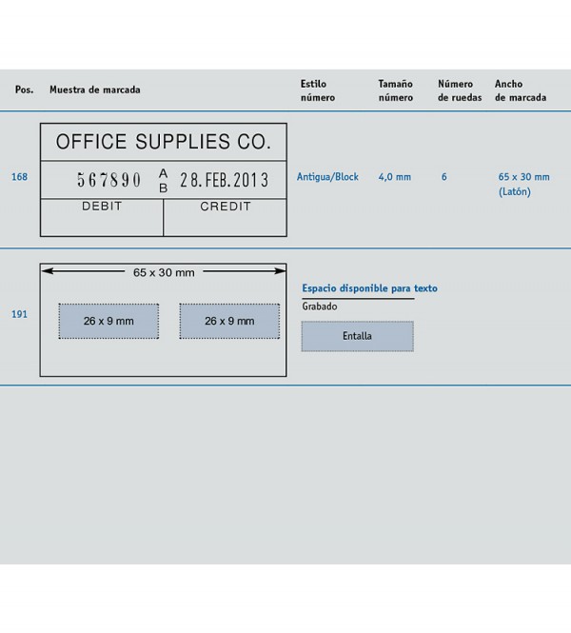Click the 'Tamaño número' column header
Screen dimensions: 571x633
396,90
